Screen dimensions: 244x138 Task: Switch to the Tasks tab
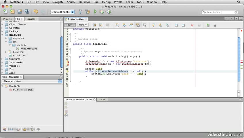102,99
